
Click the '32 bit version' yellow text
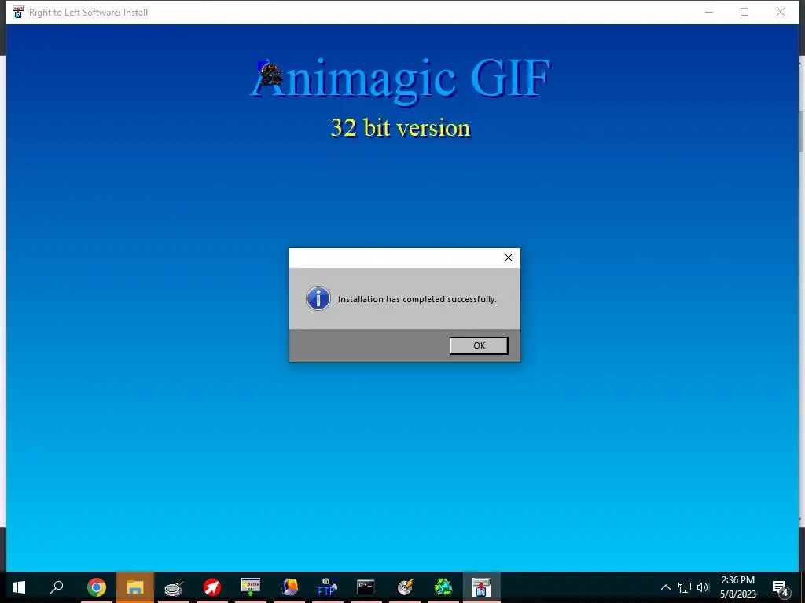tap(400, 128)
